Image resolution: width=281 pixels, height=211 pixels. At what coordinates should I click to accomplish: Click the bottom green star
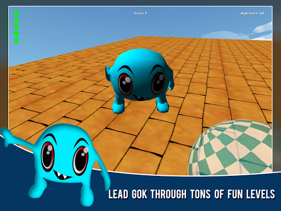[16, 41]
